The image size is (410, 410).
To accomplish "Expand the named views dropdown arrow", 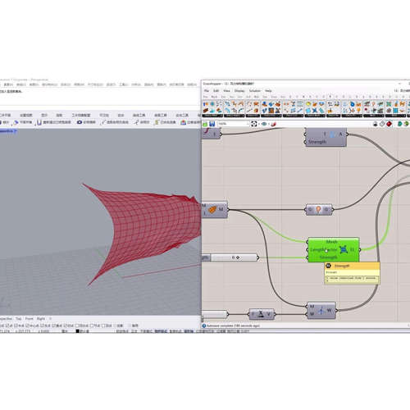I will pos(268,124).
